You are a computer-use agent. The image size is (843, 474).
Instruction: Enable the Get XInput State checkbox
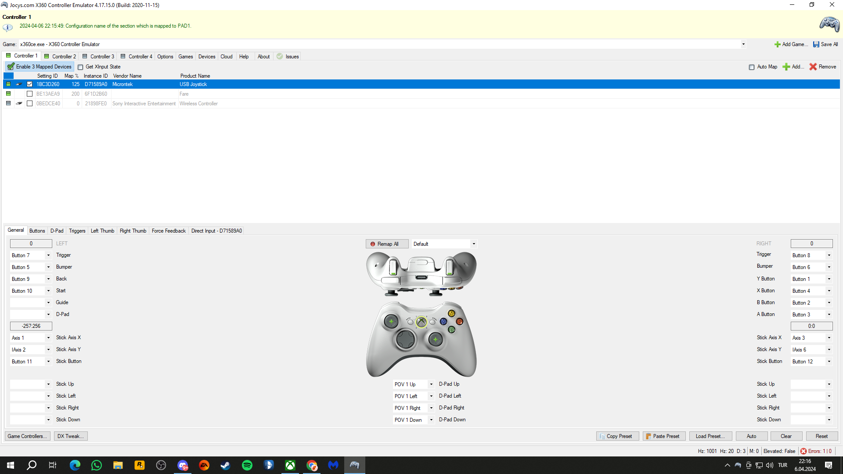[x=80, y=67]
